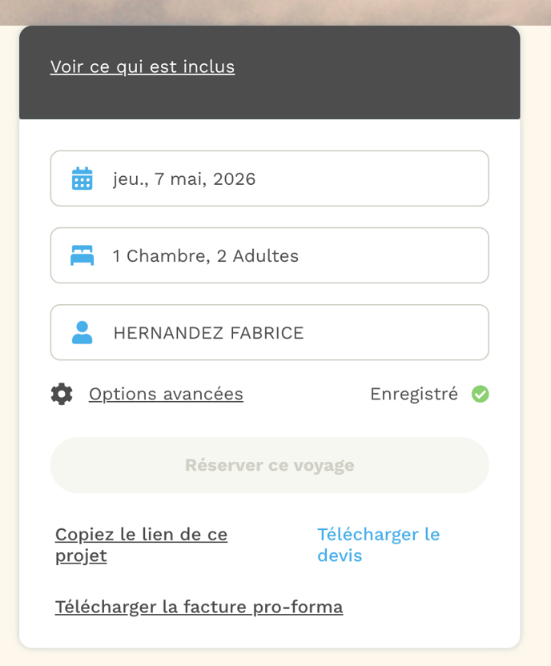The height and width of the screenshot is (666, 551).
Task: Click the Enregistré status label
Action: [x=413, y=394]
